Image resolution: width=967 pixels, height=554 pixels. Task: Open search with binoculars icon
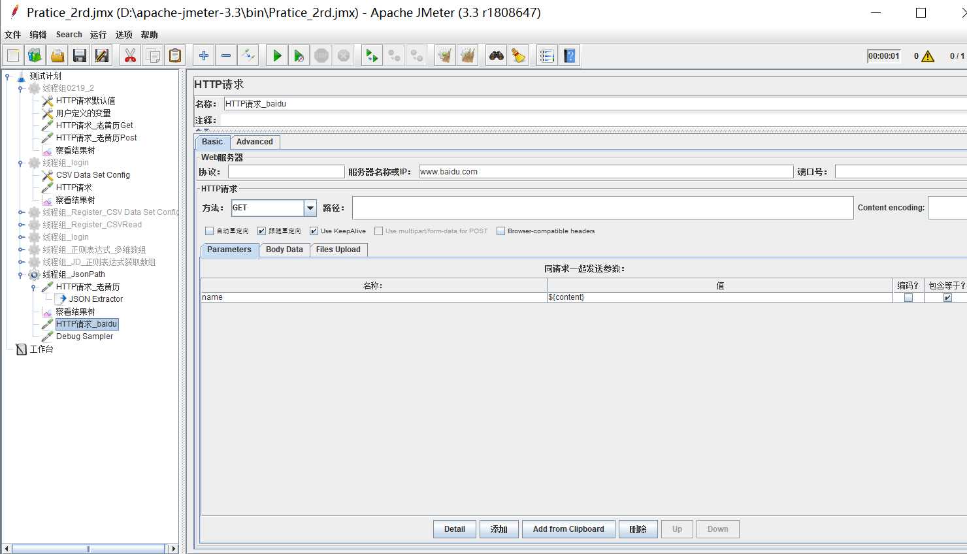(x=497, y=56)
